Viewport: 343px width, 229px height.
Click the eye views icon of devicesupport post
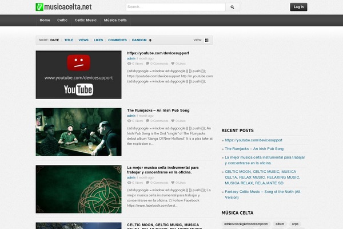coord(129,64)
